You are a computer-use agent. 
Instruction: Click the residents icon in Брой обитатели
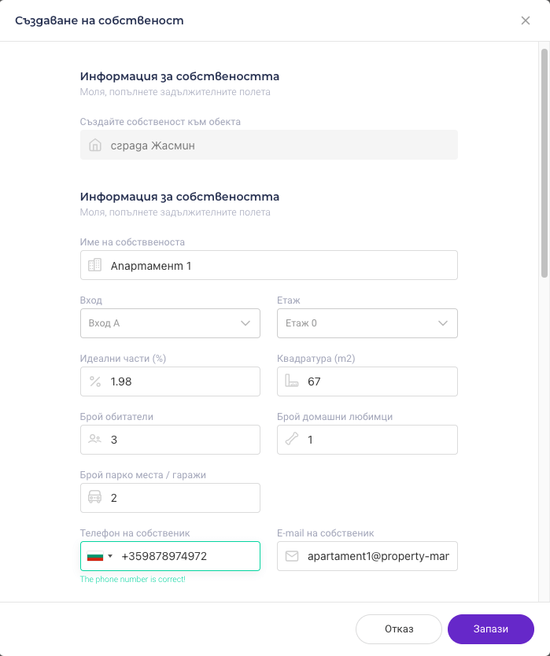click(x=95, y=440)
